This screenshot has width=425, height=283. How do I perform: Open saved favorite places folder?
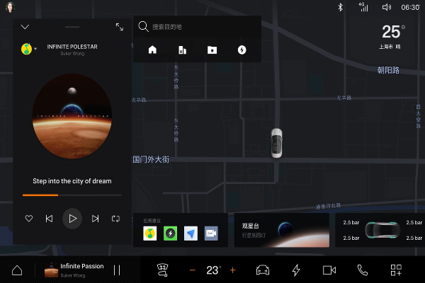click(x=212, y=50)
